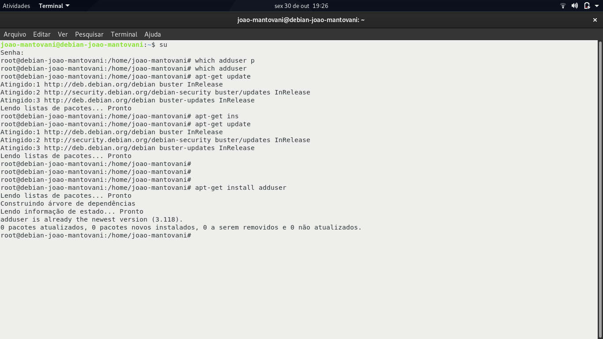Click the Wi-Fi network icon
603x339 pixels.
[563, 6]
